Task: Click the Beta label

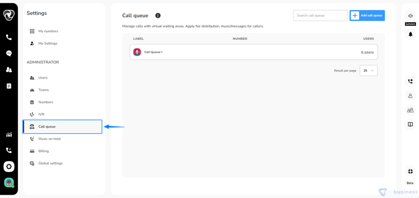Action: 410,183
